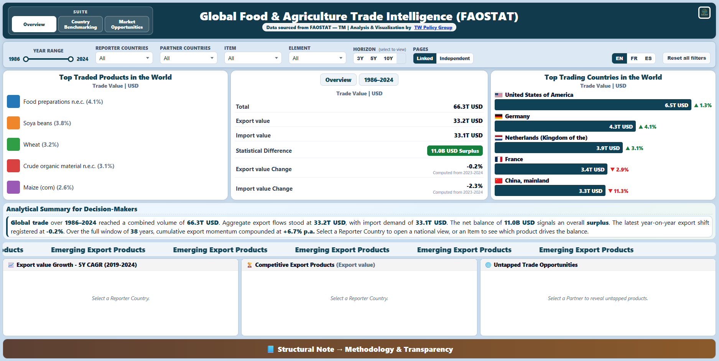Select the Independent pages mode

pyautogui.click(x=454, y=58)
